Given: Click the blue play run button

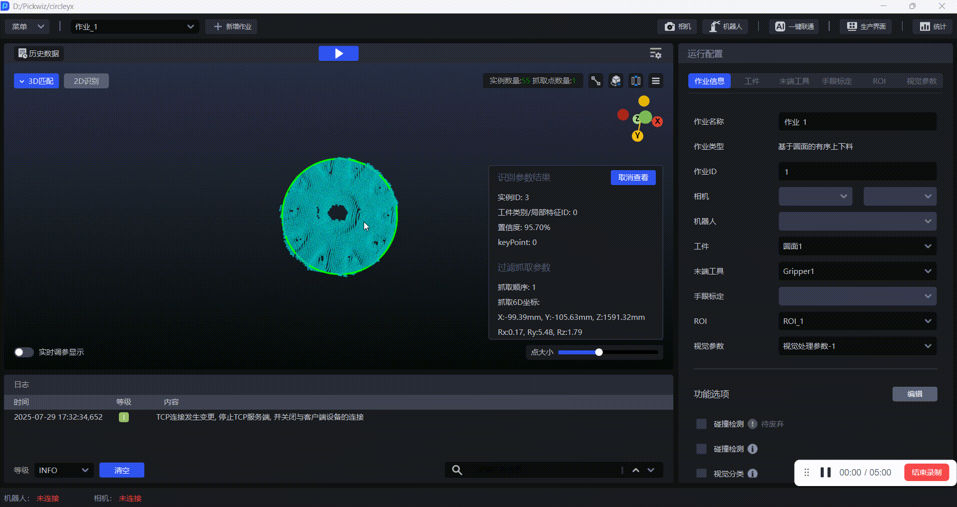Looking at the screenshot, I should tap(338, 53).
